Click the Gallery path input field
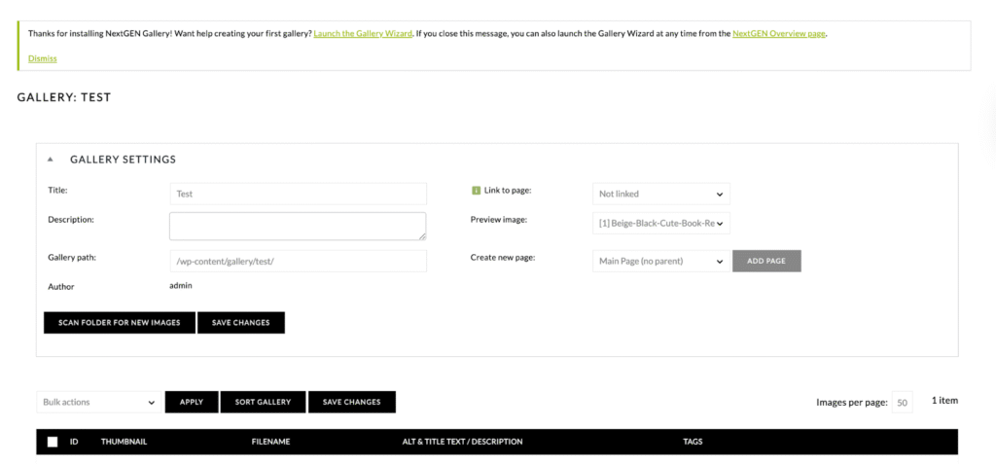The height and width of the screenshot is (464, 996). pos(298,261)
